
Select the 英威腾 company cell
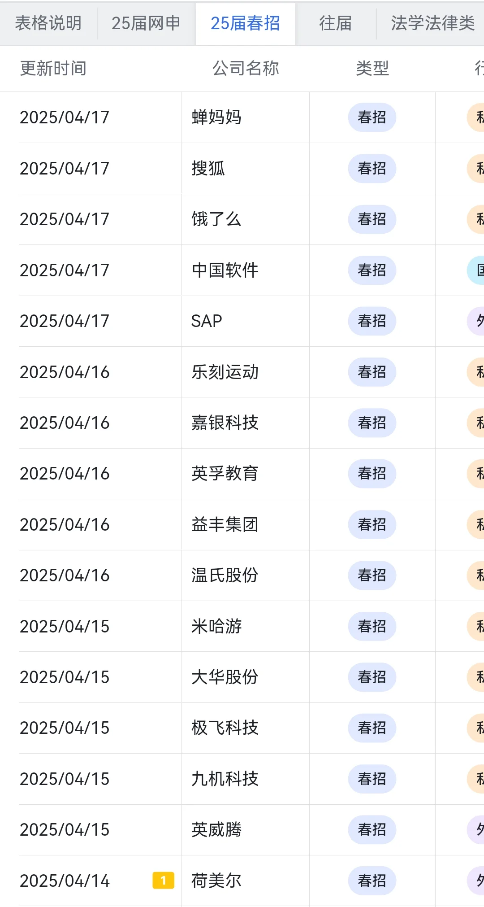point(245,830)
